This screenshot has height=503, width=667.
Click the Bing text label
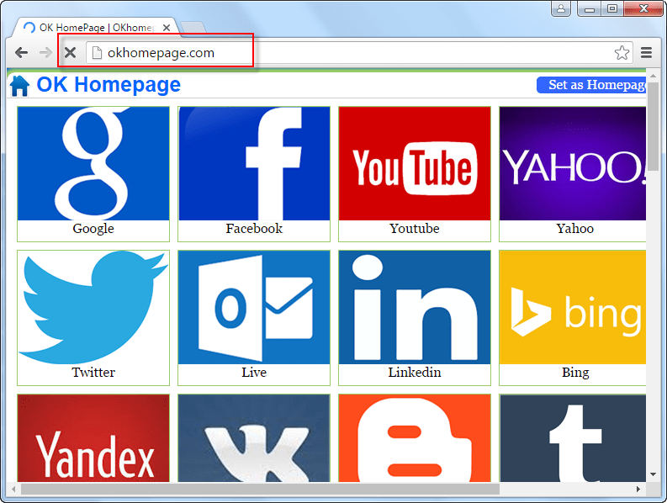click(x=575, y=373)
